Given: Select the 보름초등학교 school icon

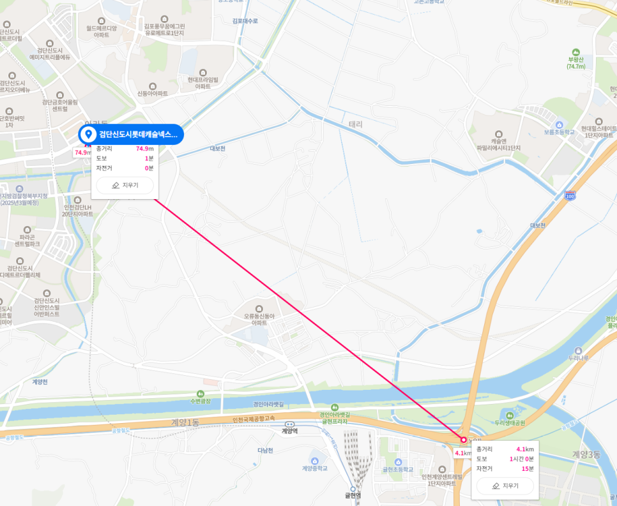Looking at the screenshot, I should tap(559, 125).
